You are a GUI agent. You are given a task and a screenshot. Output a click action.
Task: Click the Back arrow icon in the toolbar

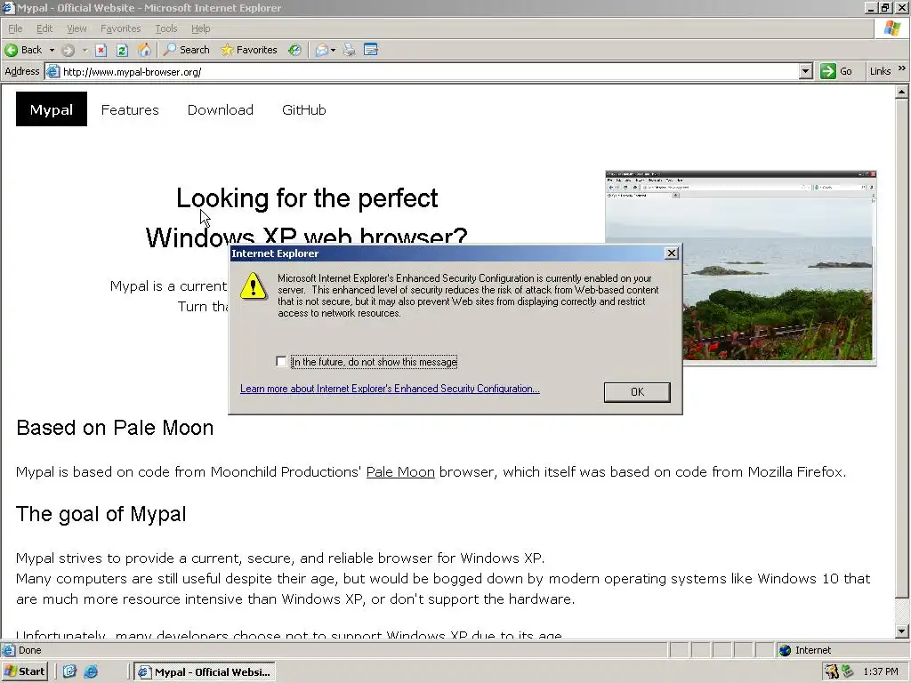click(11, 50)
